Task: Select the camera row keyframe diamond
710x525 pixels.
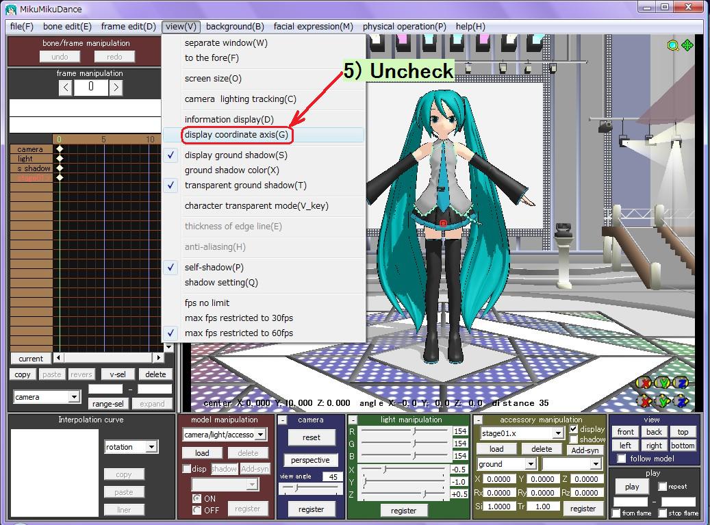Action: click(x=60, y=149)
